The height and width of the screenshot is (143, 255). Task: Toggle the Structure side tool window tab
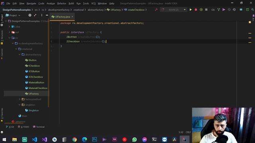2,37
